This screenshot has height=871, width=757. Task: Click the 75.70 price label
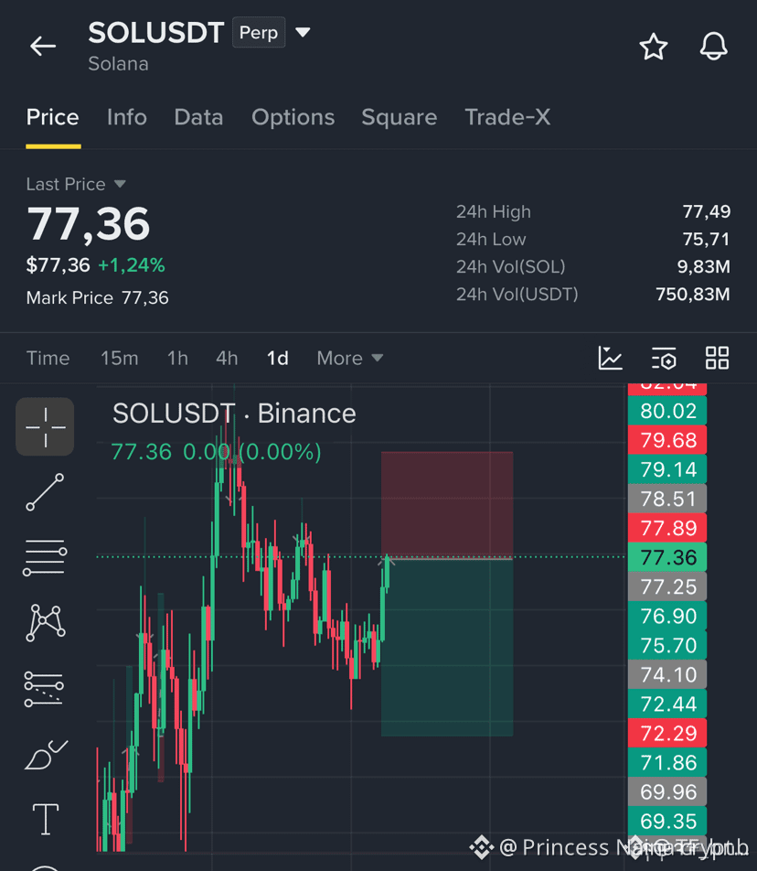pyautogui.click(x=667, y=646)
